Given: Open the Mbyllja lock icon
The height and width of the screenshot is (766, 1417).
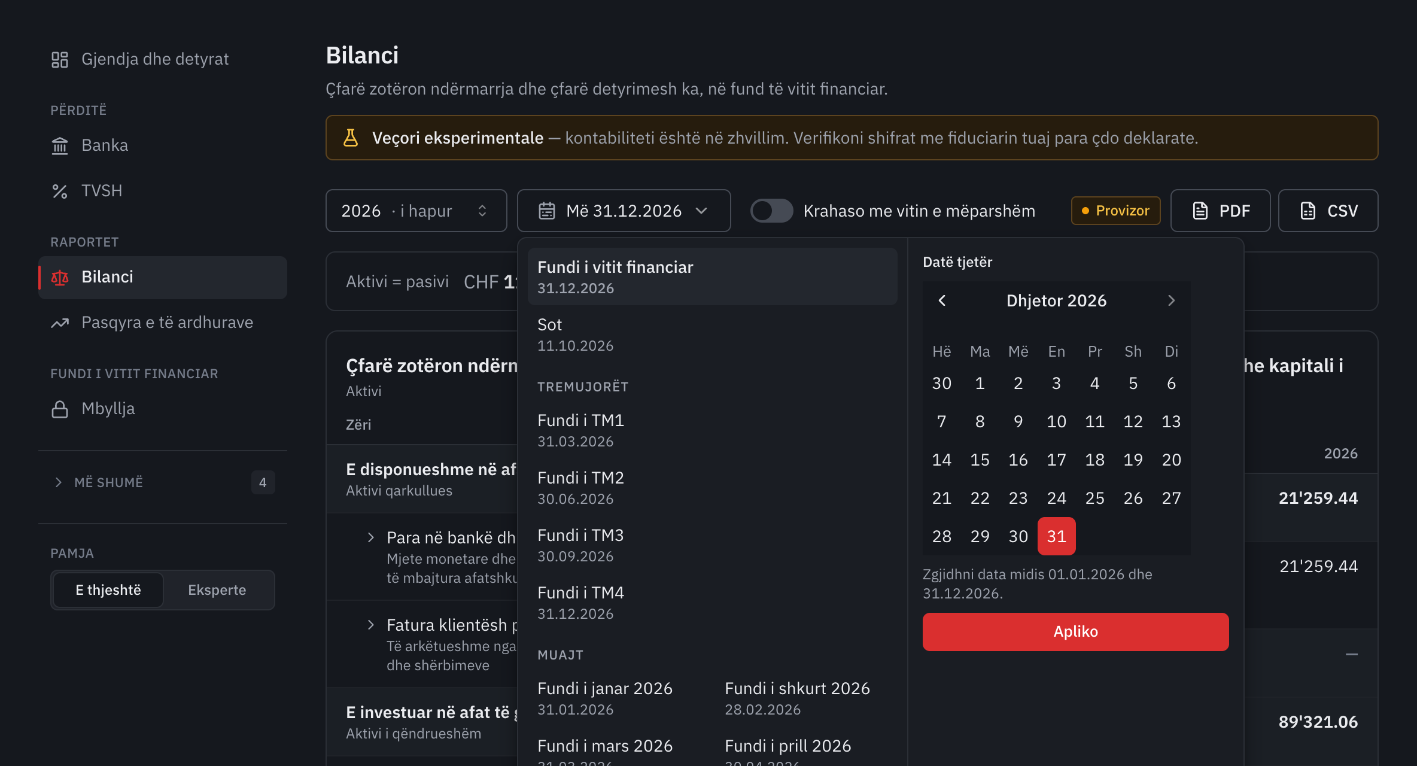Looking at the screenshot, I should [60, 409].
